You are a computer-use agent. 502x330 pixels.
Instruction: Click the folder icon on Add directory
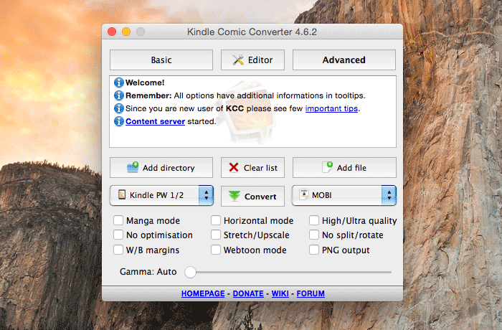tap(133, 167)
